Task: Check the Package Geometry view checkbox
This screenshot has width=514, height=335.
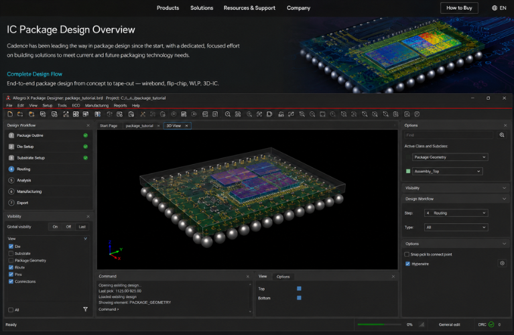Action: coord(11,260)
